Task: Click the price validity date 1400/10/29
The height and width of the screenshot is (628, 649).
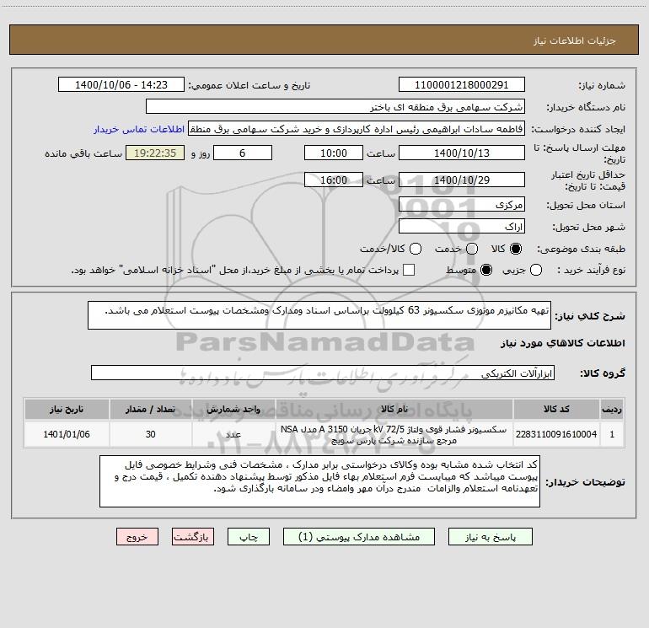Action: [x=462, y=180]
